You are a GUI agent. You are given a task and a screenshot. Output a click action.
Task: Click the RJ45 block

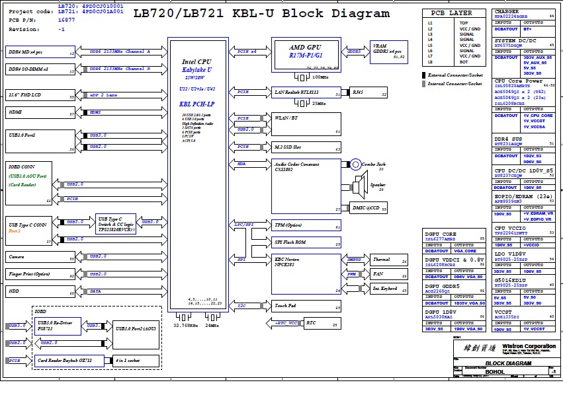pos(368,92)
